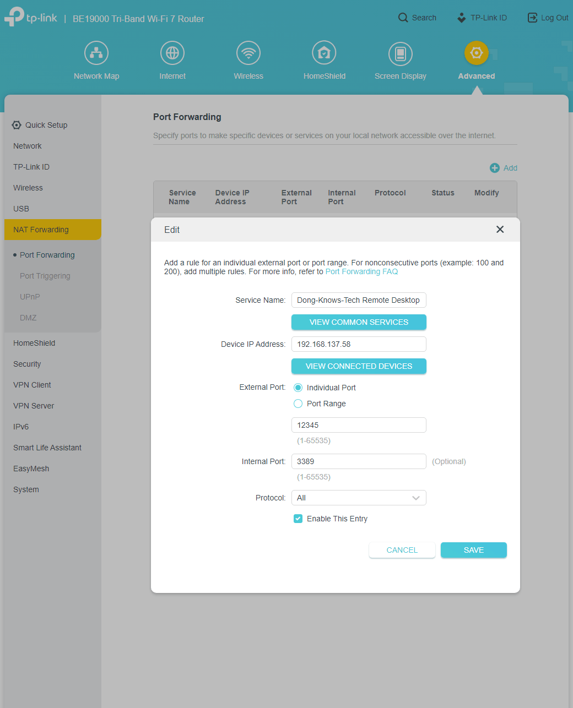The width and height of the screenshot is (573, 708).
Task: Open the Port Forwarding FAQ link
Action: point(361,271)
